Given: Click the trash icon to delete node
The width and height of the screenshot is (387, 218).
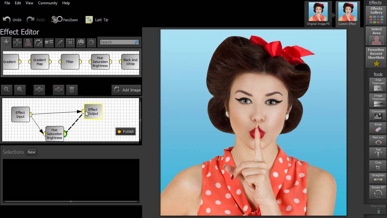Looking at the screenshot, I should [72, 90].
